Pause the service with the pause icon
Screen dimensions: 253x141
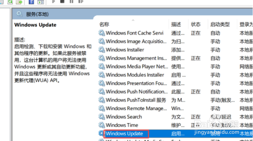coord(71,1)
